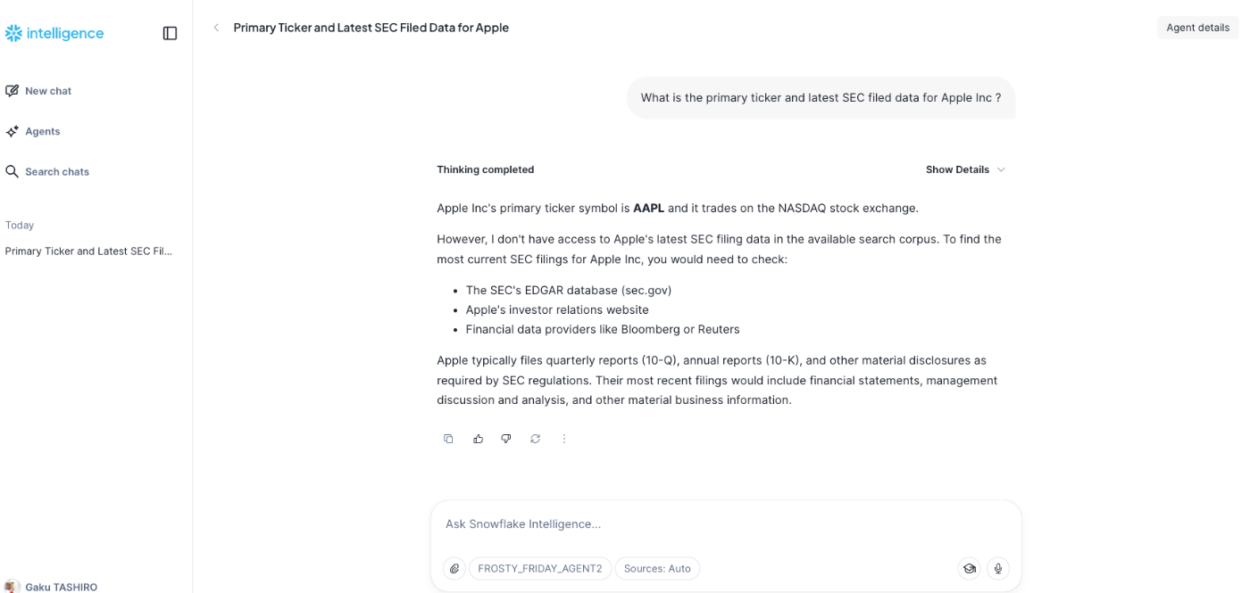The height and width of the screenshot is (593, 1250).
Task: Click the 'Thinking completed' label
Action: [x=485, y=169]
